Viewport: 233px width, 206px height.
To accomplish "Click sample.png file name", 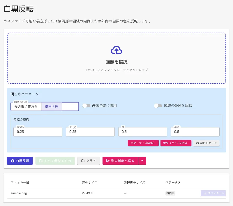I will [x=19, y=193].
